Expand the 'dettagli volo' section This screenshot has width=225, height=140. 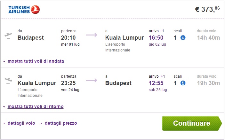tap(21, 123)
